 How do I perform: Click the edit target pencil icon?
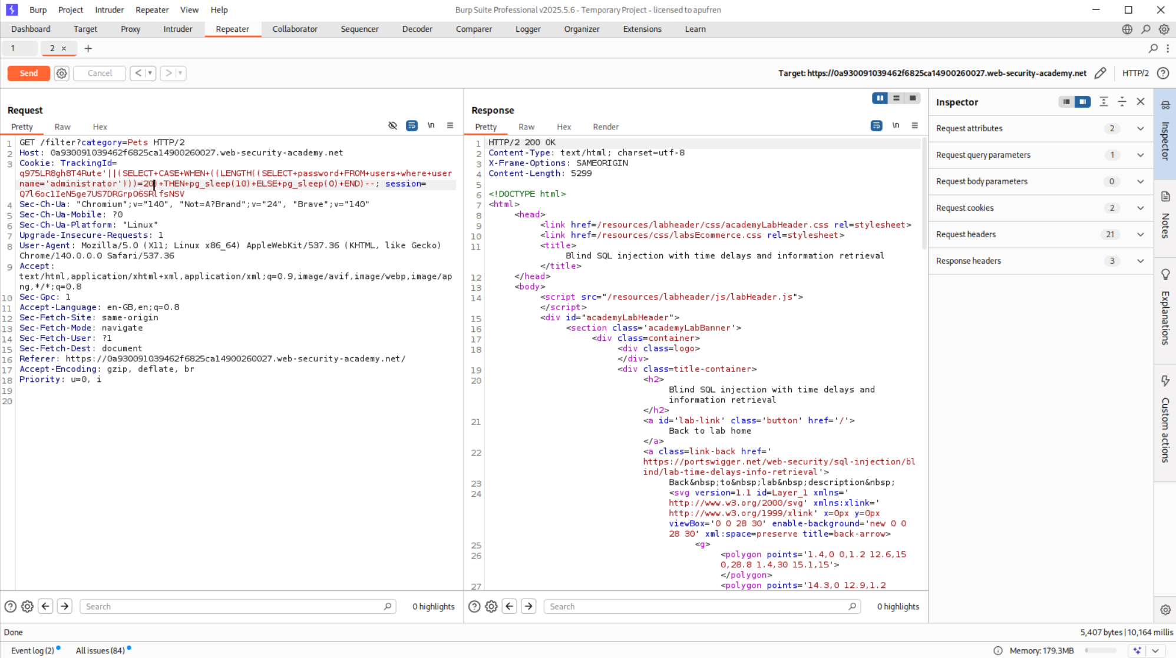(1100, 73)
